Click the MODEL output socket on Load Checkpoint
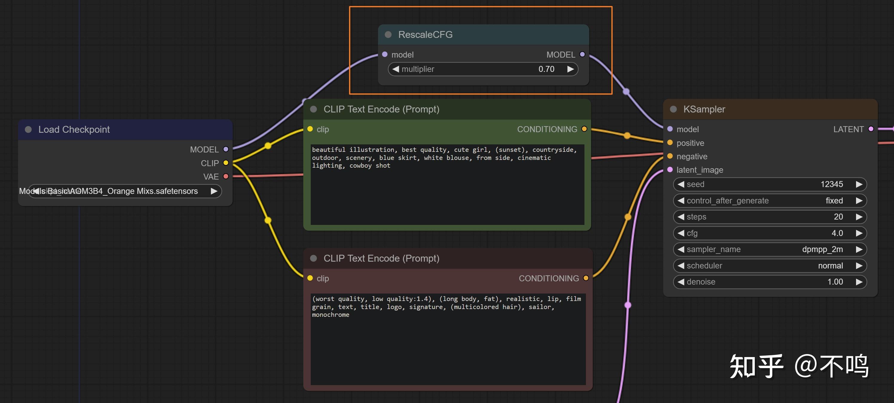 [226, 149]
